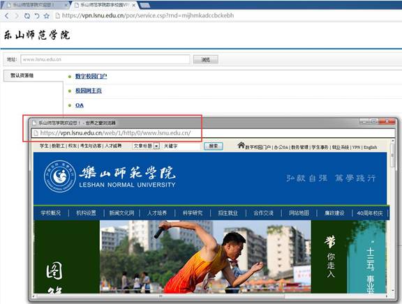This screenshot has width=402, height=304.
Task: Select the 默认资源组 tab
Action: pos(33,75)
